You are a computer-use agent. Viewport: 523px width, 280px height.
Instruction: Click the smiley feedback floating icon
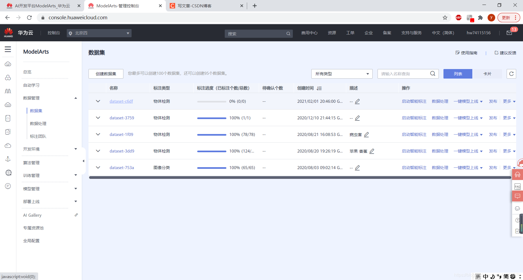pyautogui.click(x=518, y=209)
